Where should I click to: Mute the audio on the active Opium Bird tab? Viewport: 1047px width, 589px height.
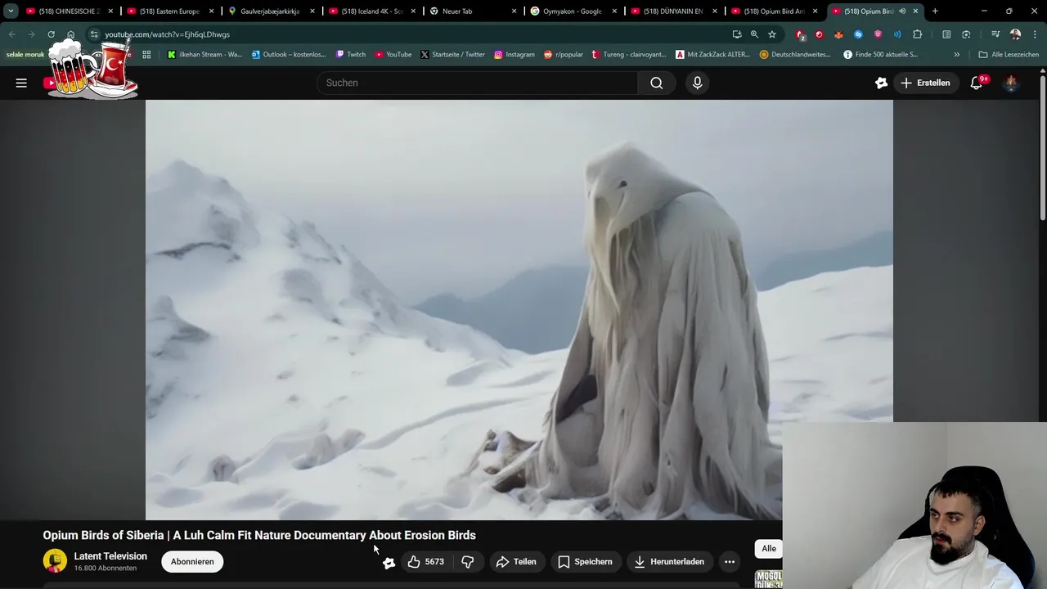coord(902,11)
